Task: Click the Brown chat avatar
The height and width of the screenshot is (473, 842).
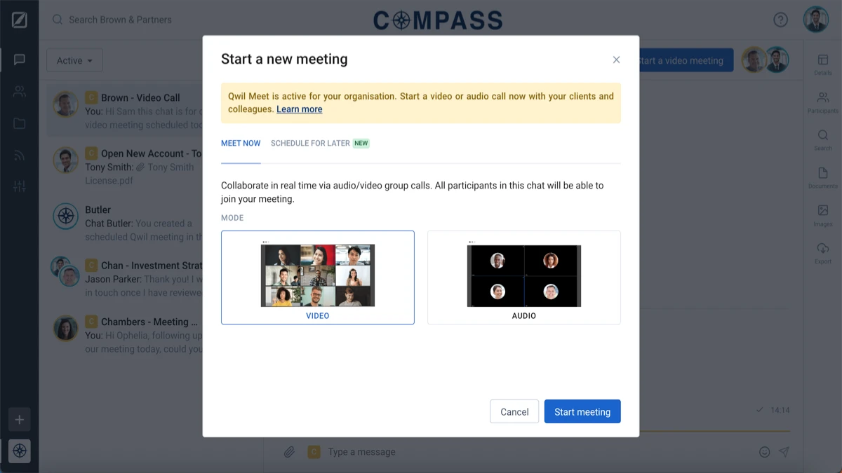Action: 66,104
